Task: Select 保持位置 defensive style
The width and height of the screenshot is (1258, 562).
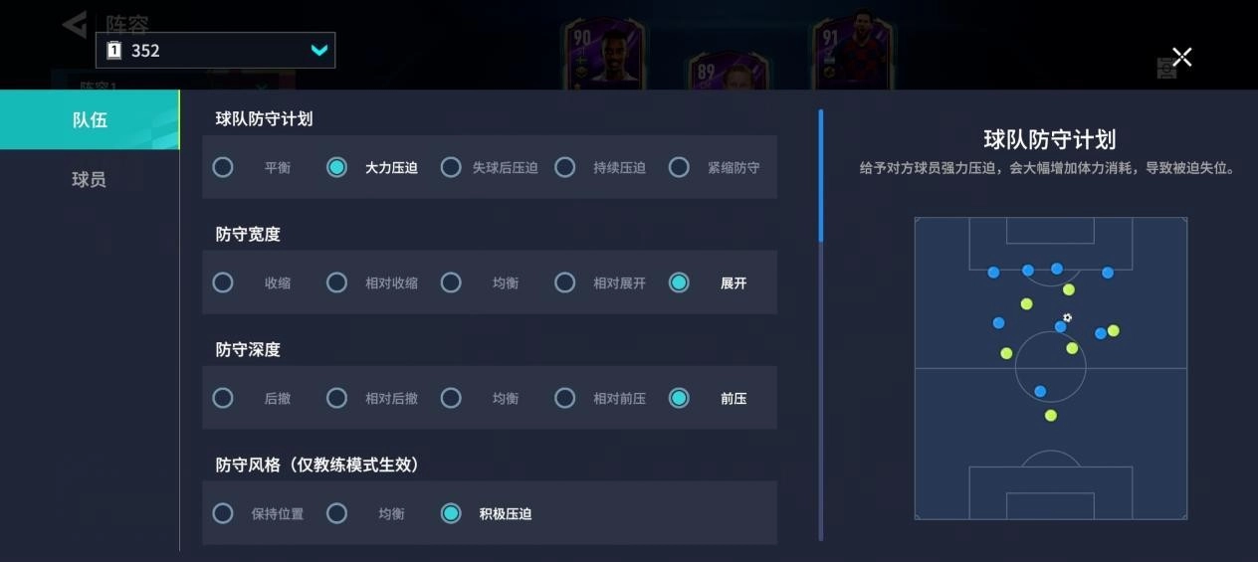Action: [259, 513]
